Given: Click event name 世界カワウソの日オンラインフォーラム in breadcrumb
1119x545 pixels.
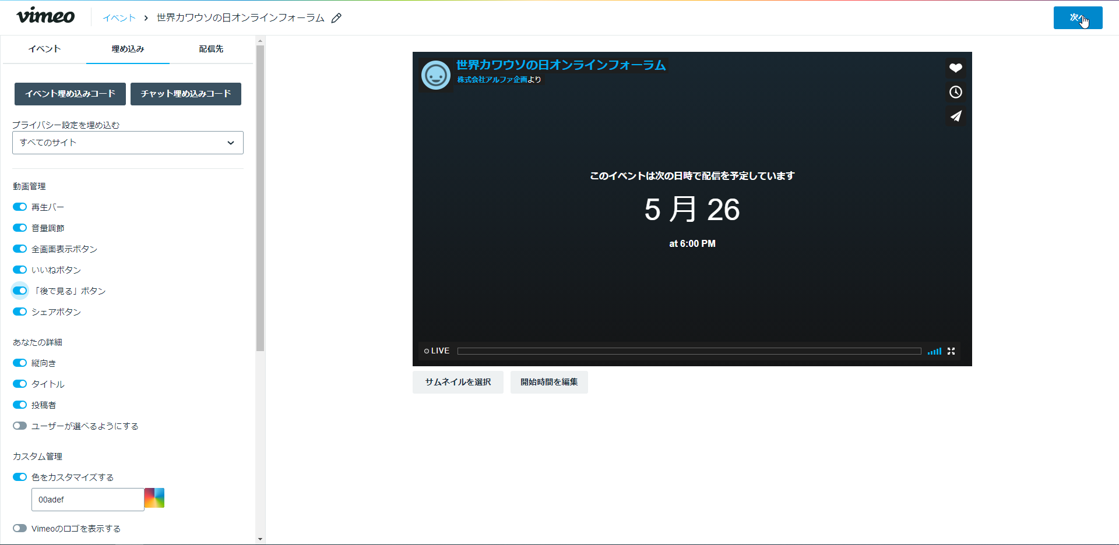Looking at the screenshot, I should point(240,18).
